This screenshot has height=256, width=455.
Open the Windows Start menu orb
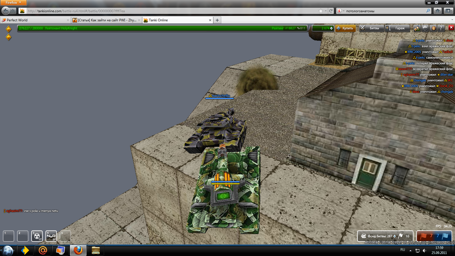(8, 251)
